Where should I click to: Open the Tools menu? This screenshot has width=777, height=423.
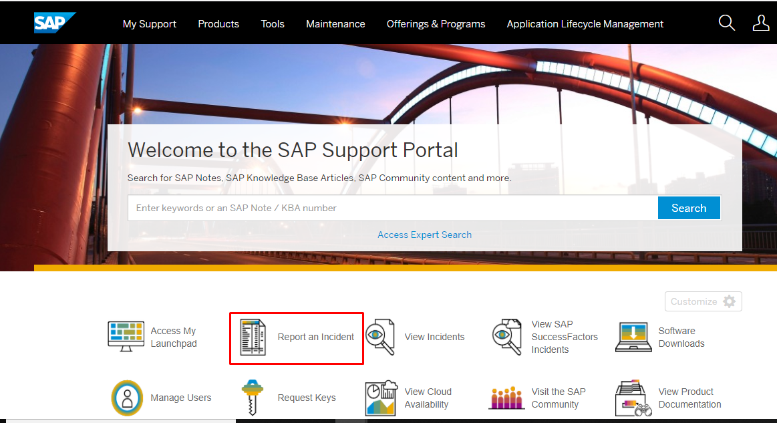273,24
